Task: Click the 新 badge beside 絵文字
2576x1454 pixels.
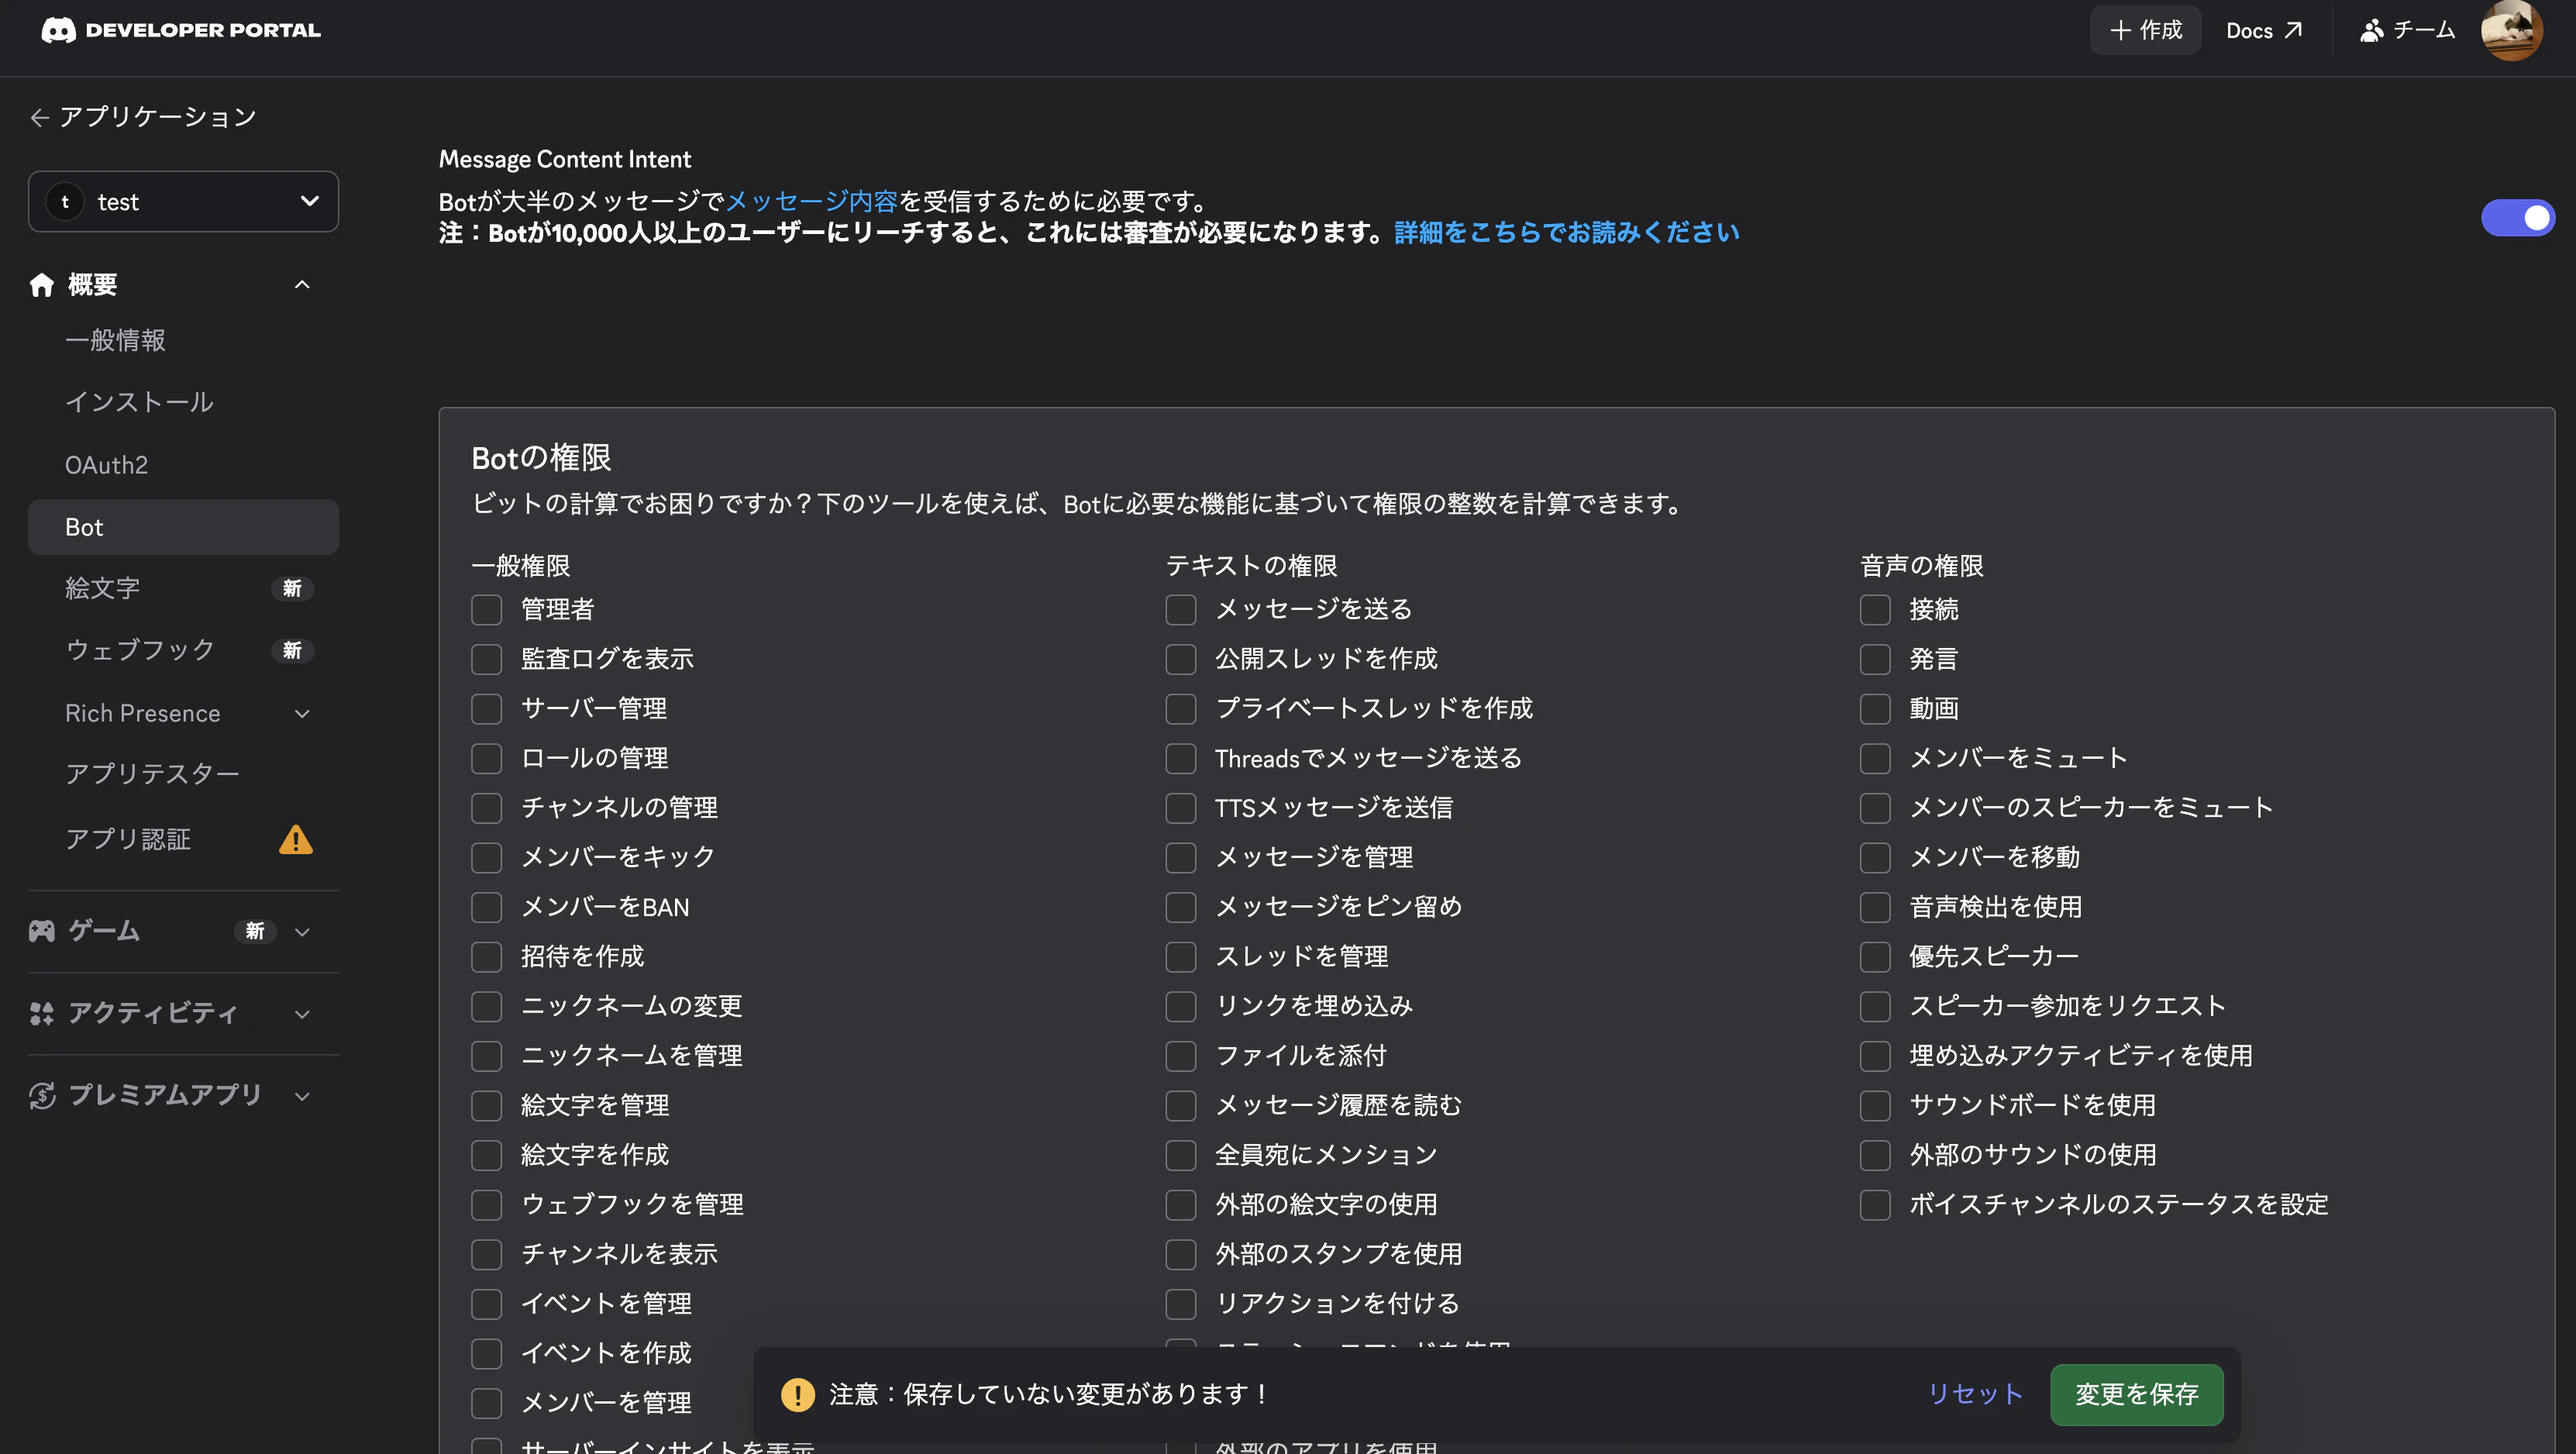Action: (x=292, y=588)
